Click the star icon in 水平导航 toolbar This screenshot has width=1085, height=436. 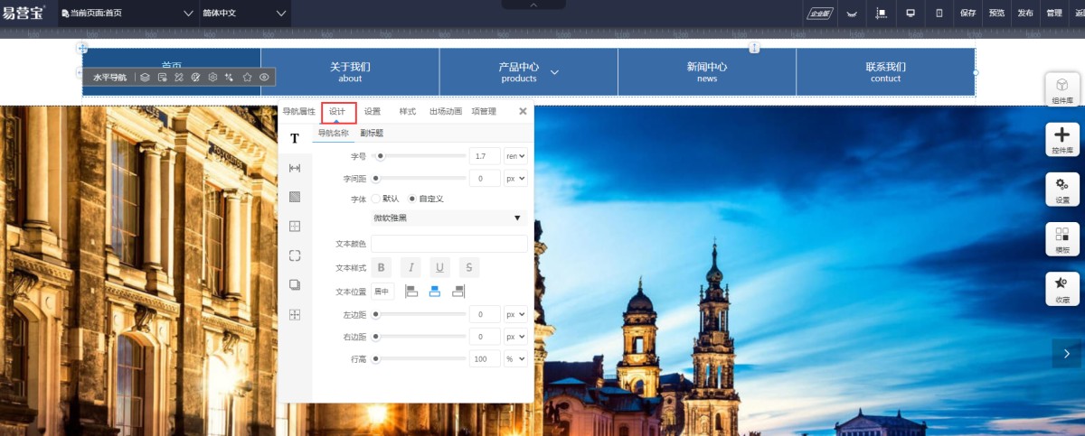click(247, 78)
